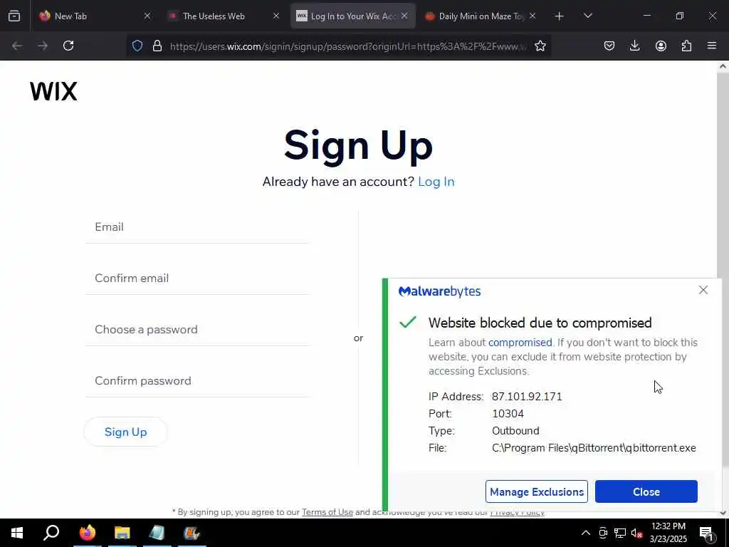Go back to the previous page
The height and width of the screenshot is (547, 729).
[17, 46]
